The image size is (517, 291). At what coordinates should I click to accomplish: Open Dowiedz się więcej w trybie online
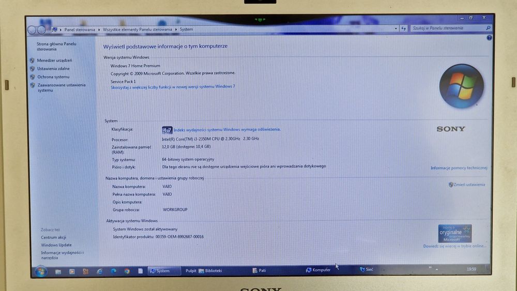(x=454, y=246)
